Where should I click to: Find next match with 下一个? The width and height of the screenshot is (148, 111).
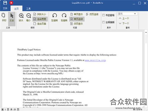[124, 23]
